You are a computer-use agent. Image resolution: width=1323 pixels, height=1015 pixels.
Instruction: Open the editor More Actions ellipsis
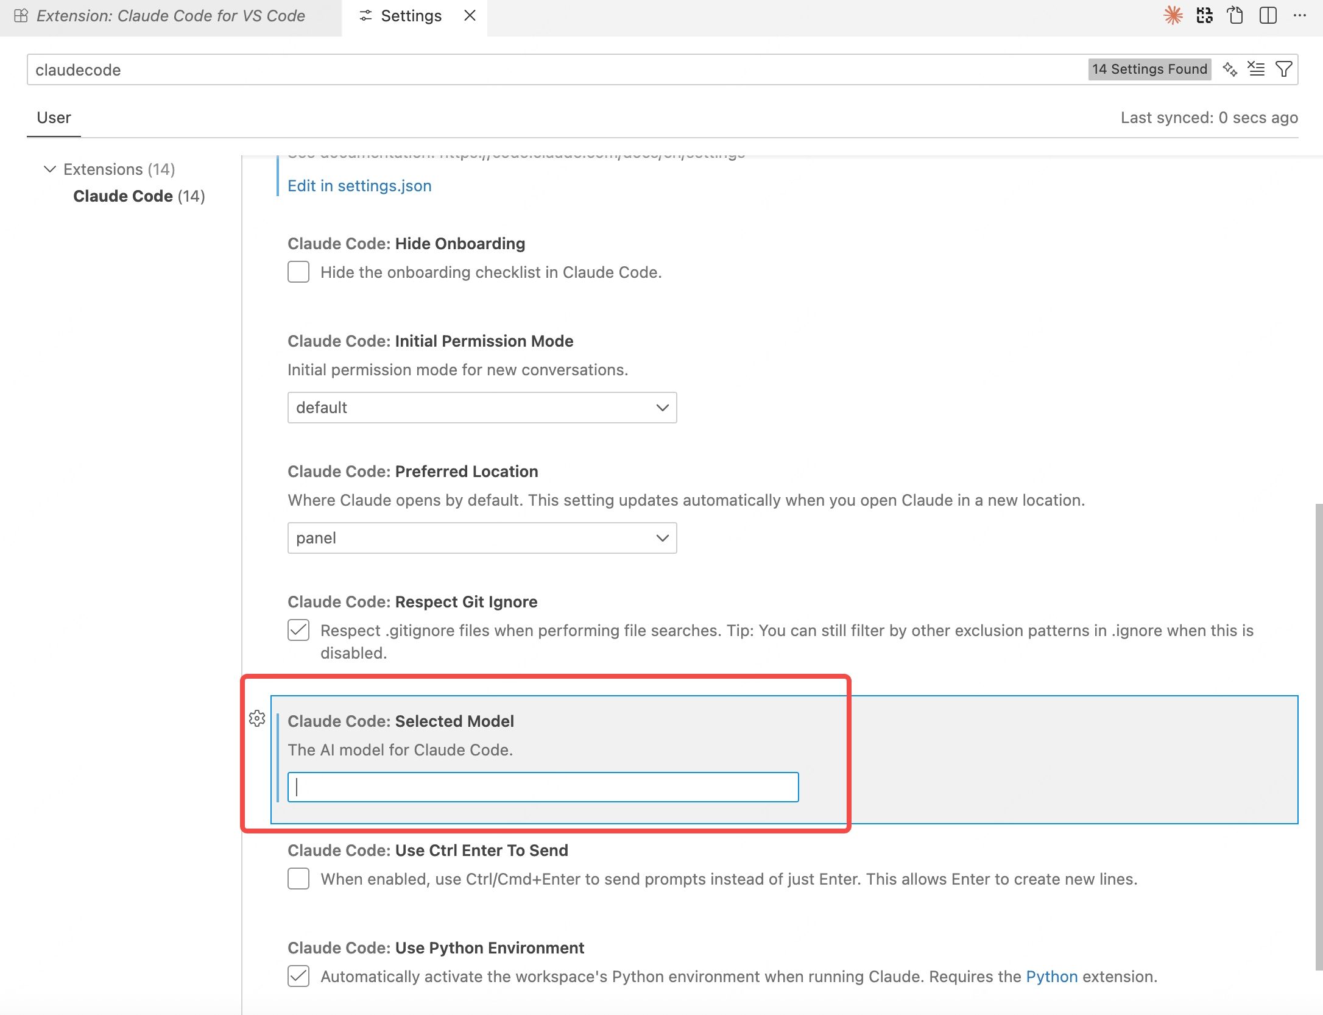tap(1299, 15)
